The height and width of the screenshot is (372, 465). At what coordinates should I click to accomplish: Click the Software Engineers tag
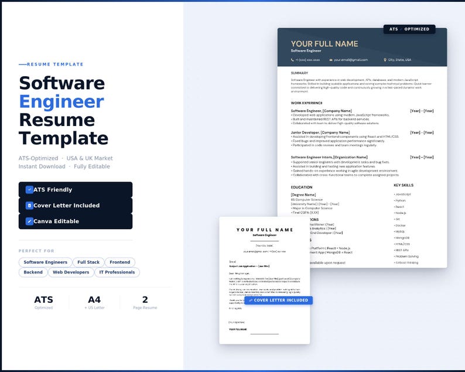45,262
